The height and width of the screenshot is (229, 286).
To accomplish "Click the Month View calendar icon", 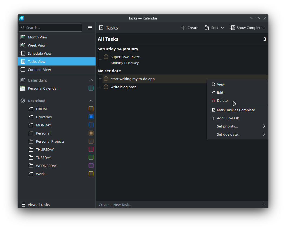I will [23, 37].
